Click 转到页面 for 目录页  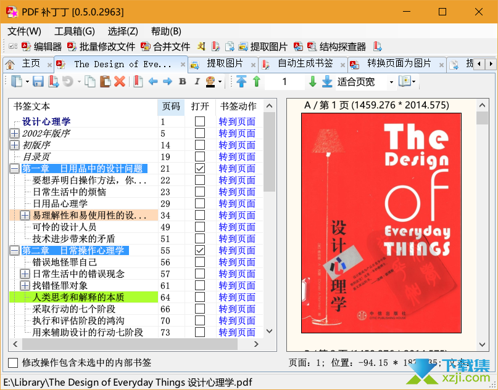237,156
